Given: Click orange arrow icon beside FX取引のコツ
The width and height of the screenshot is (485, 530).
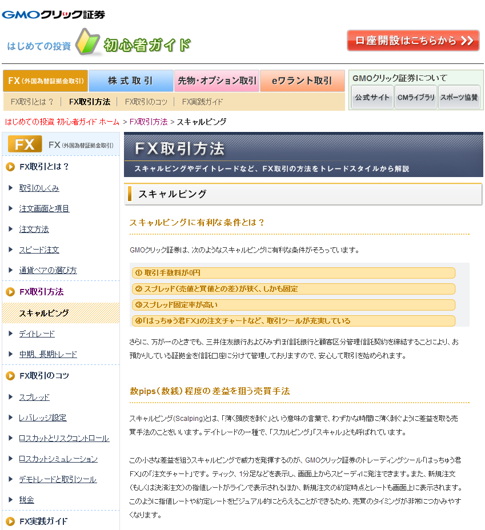Looking at the screenshot, I should (10, 376).
